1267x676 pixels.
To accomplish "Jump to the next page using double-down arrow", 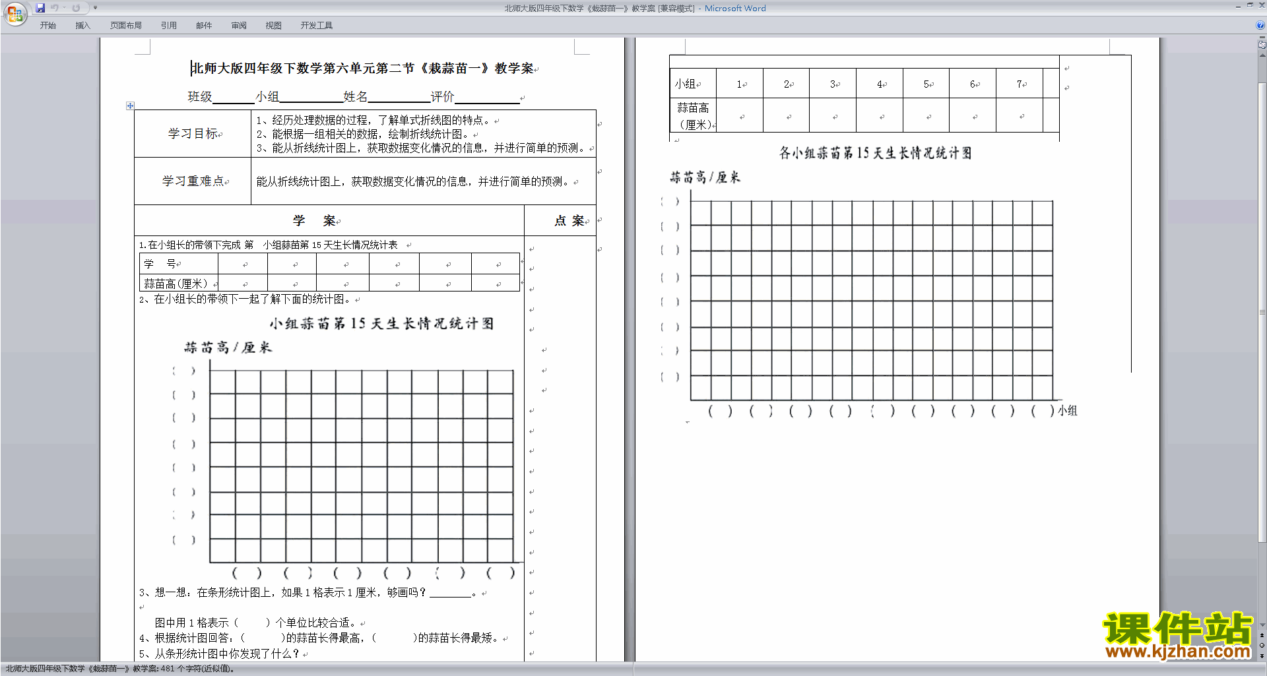I will [x=1262, y=656].
